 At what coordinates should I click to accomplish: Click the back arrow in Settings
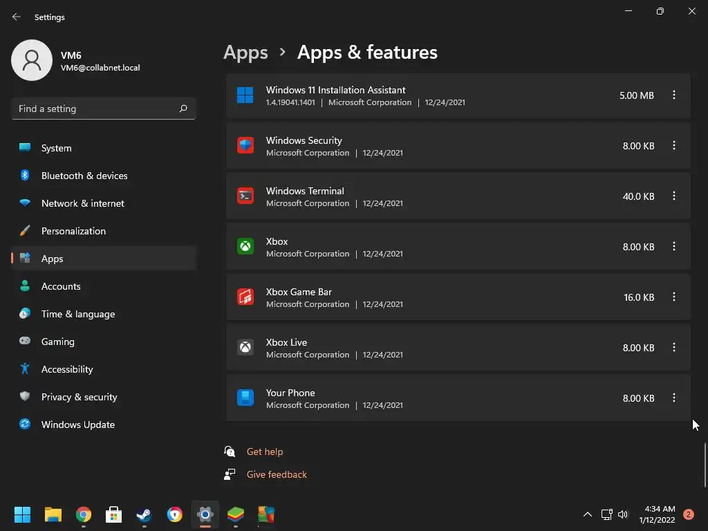(x=17, y=17)
